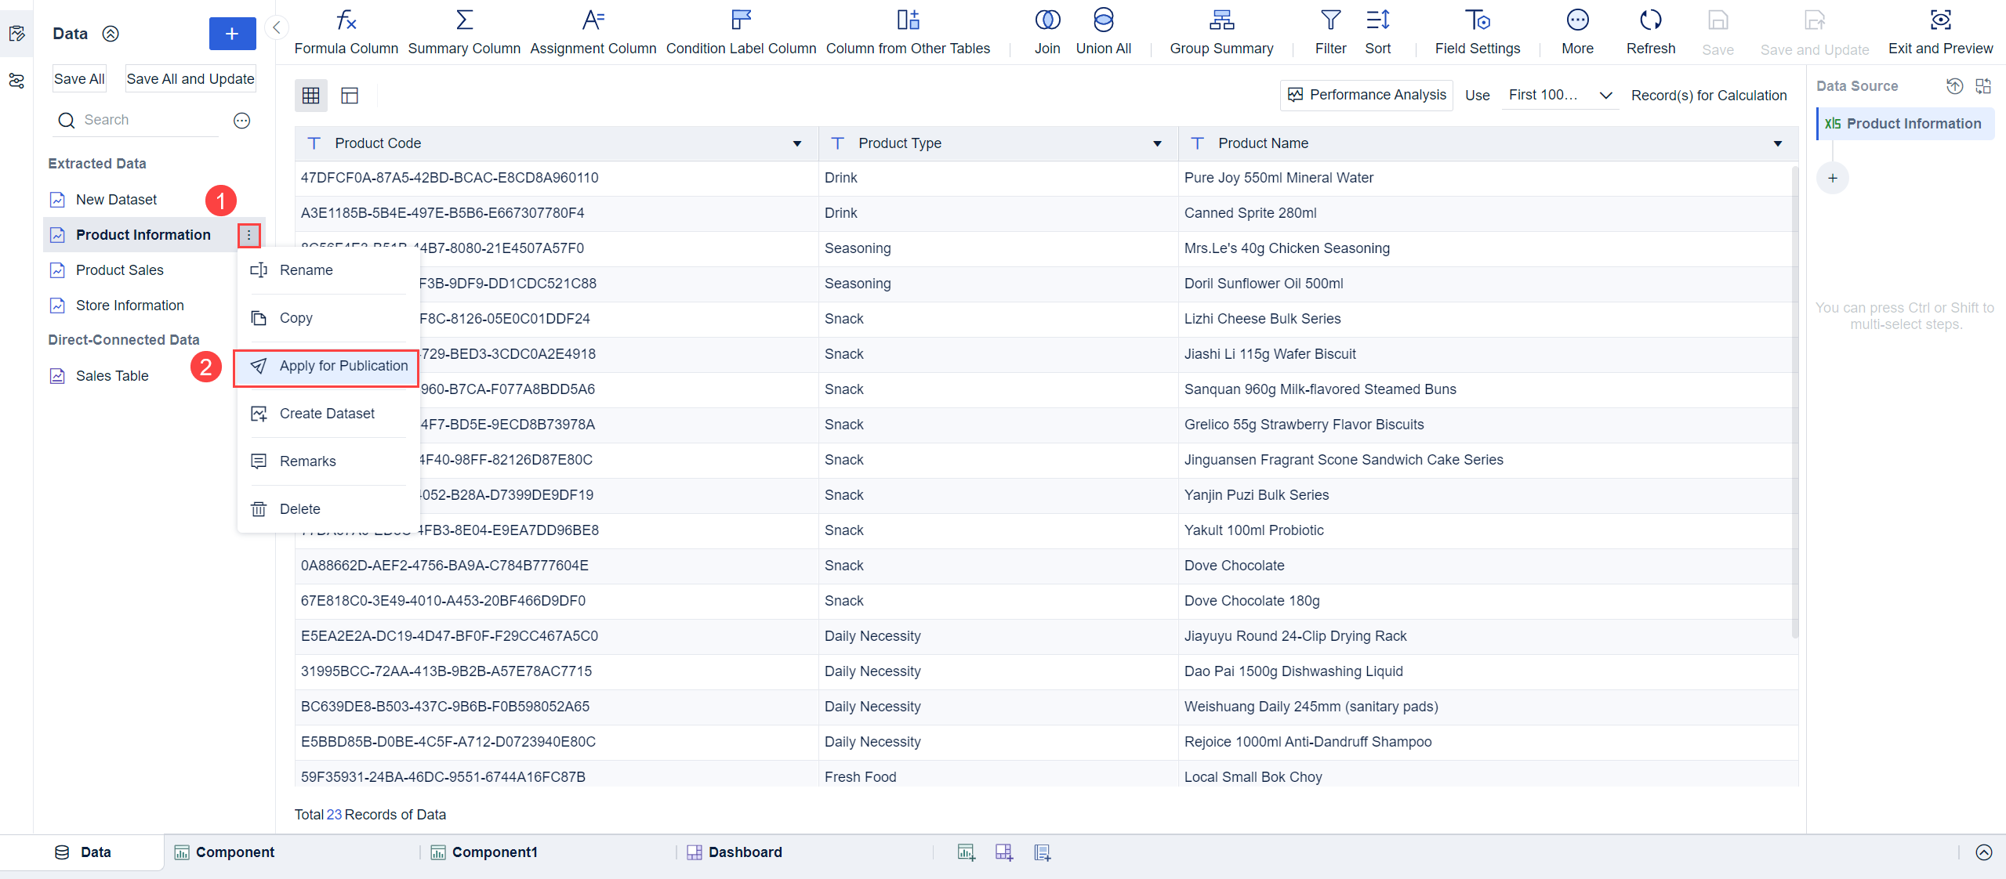The image size is (2006, 879).
Task: Click Save All and Update
Action: pos(190,78)
